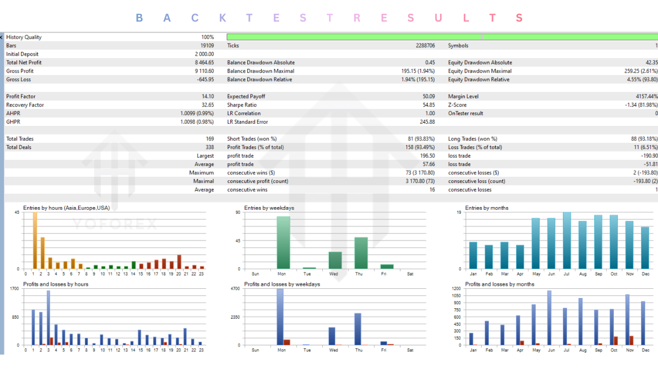658x370 pixels.
Task: Click the tallest orange bar in Entries by hours
Action: (35, 240)
